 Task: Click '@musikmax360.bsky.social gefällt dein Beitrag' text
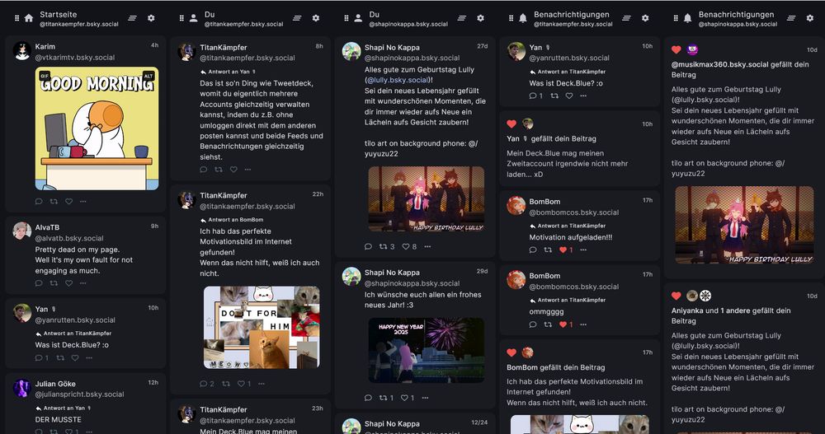[740, 69]
